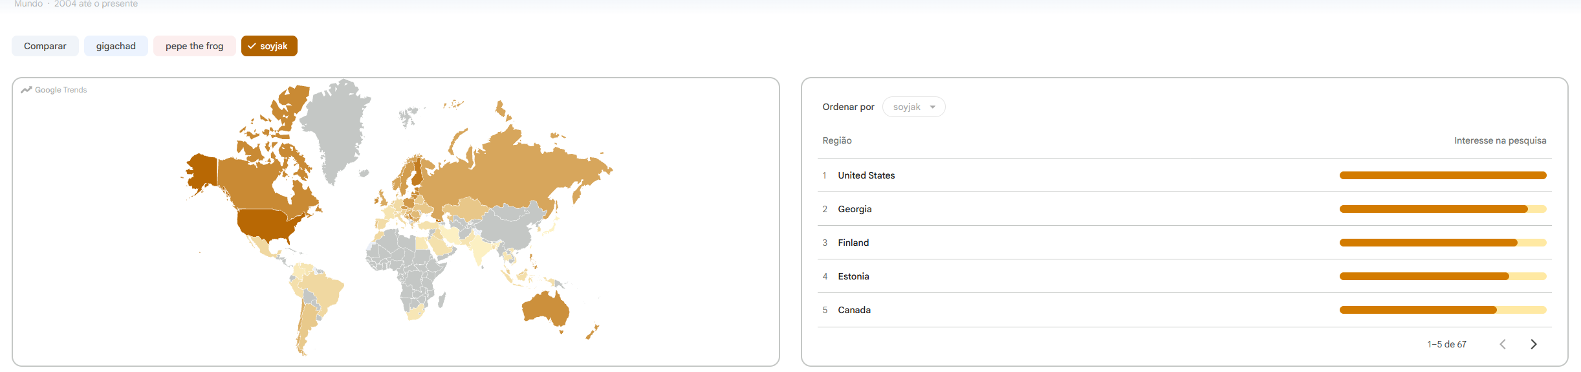Viewport: 1581px width, 372px height.
Task: Click Australia on the world map
Action: pos(547,309)
